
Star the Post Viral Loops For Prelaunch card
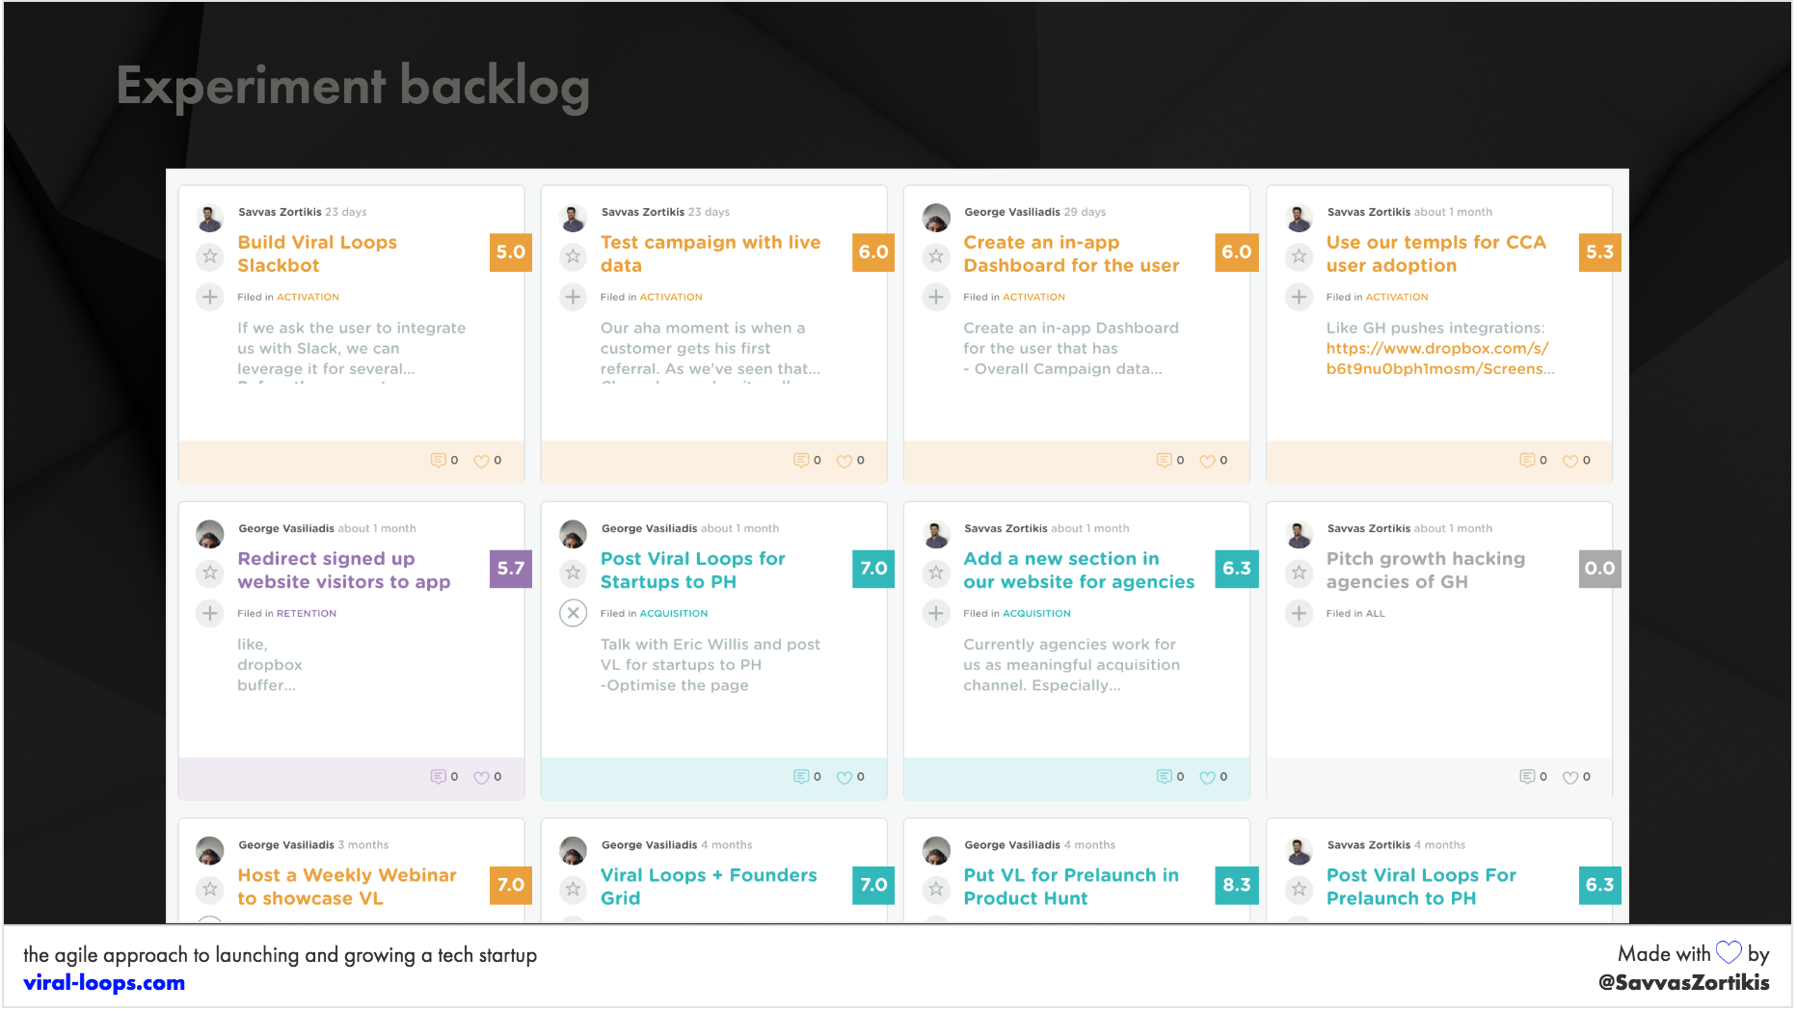[x=1300, y=889]
